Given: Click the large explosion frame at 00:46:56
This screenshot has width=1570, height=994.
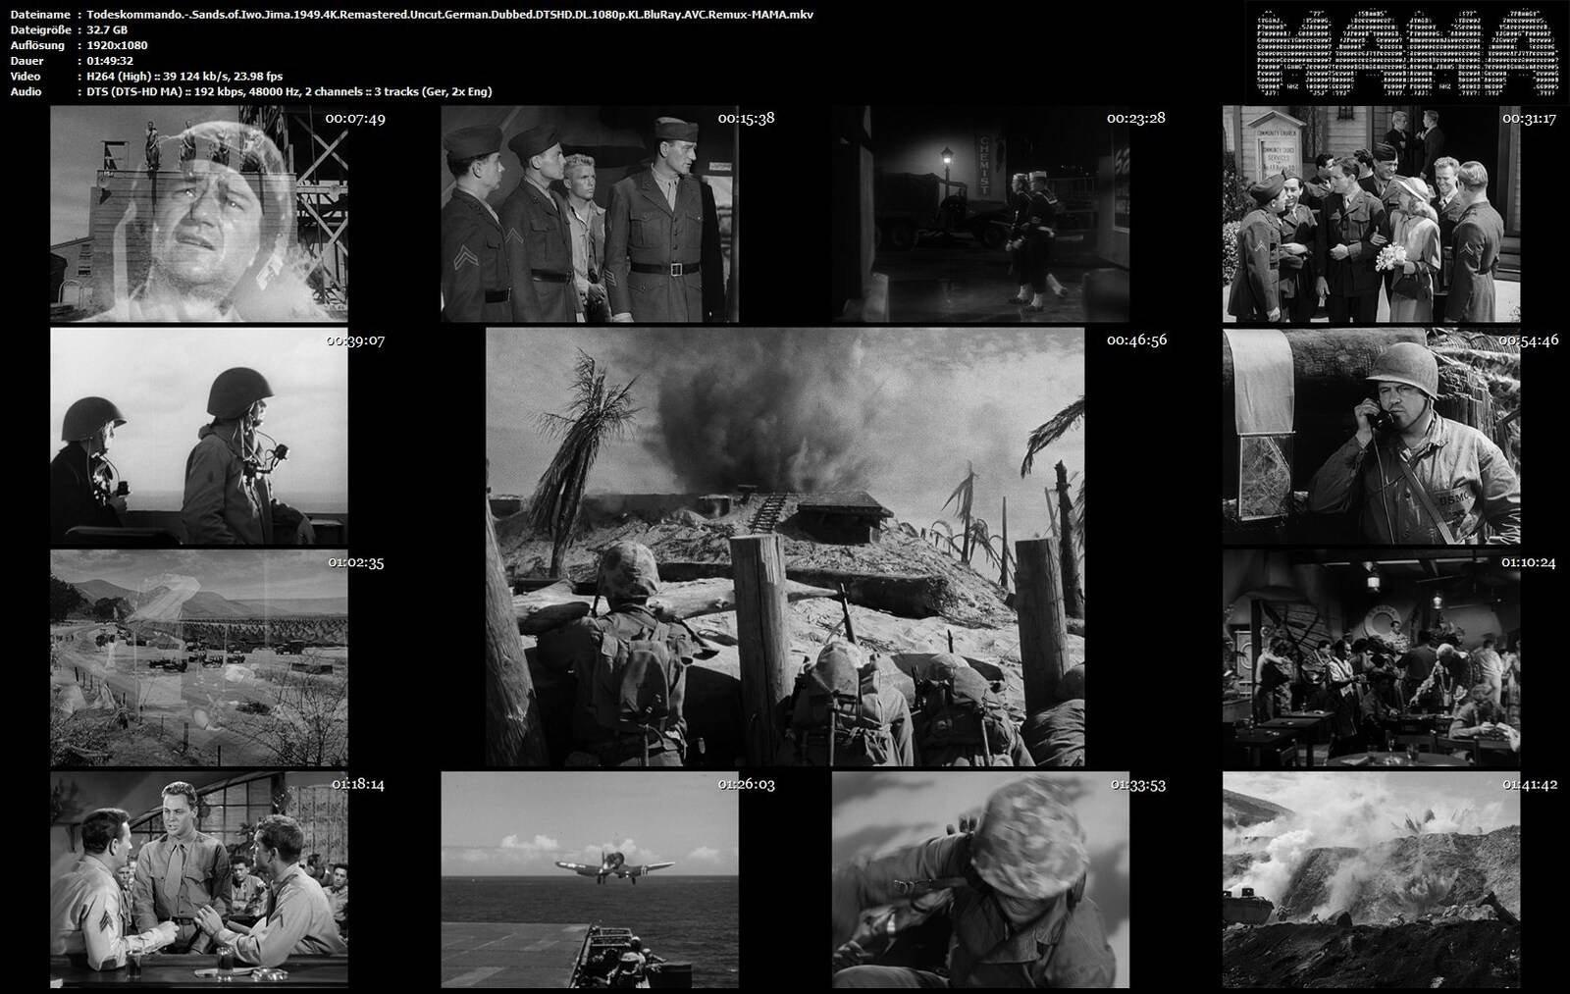Looking at the screenshot, I should coord(785,548).
